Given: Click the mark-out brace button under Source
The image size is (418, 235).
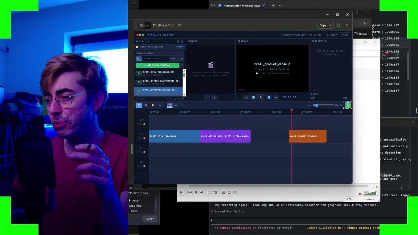Looking at the screenshot, I should click(x=214, y=97).
